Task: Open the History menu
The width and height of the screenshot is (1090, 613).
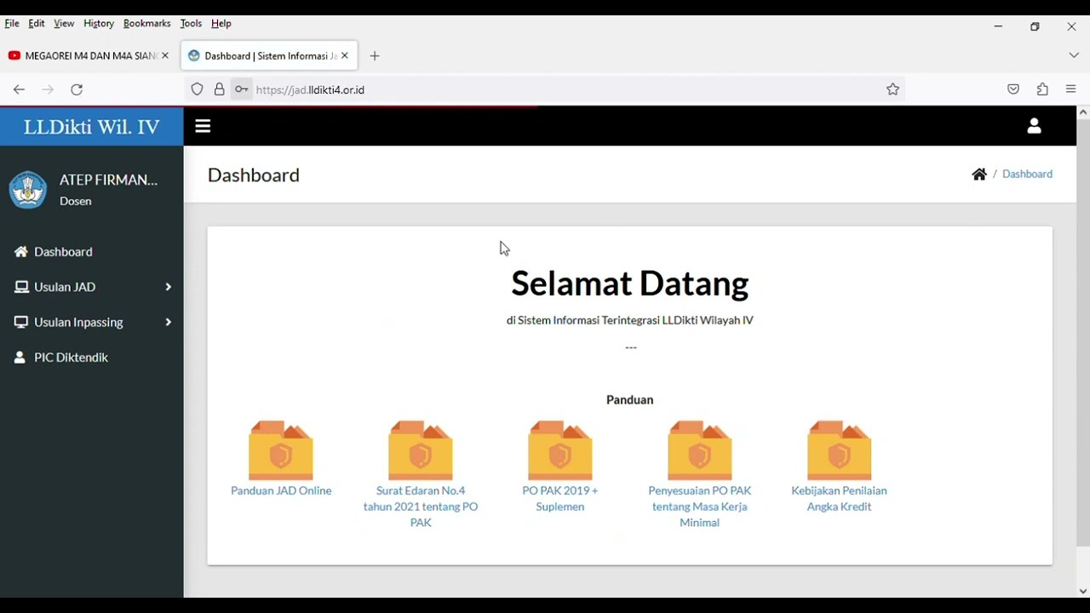Action: tap(99, 24)
